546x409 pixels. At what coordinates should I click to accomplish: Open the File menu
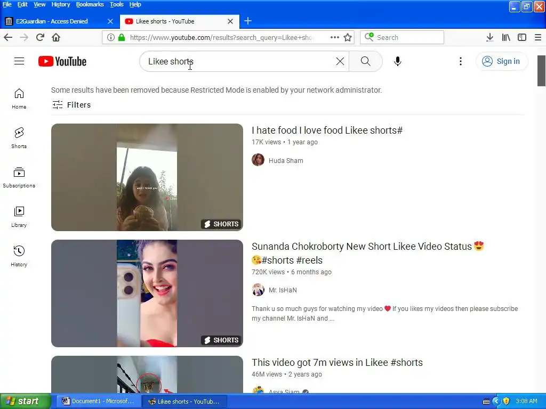(x=7, y=4)
